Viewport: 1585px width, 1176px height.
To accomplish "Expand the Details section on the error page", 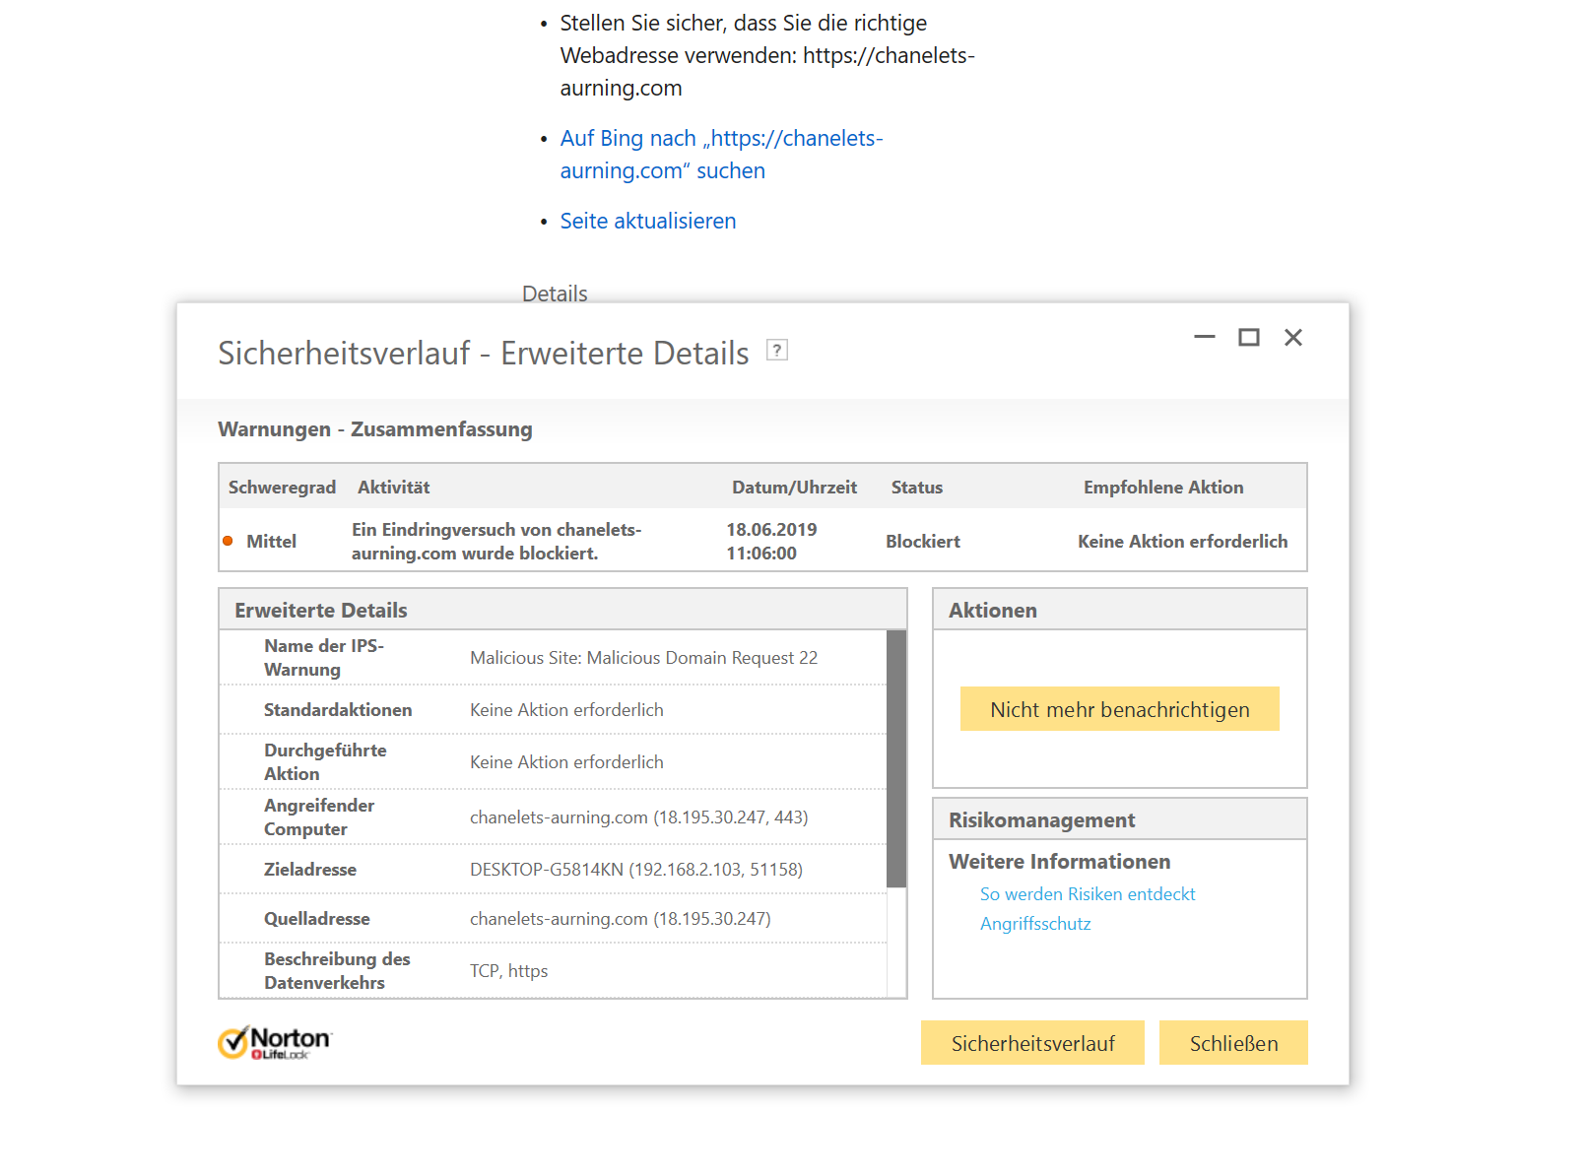I will 555,294.
